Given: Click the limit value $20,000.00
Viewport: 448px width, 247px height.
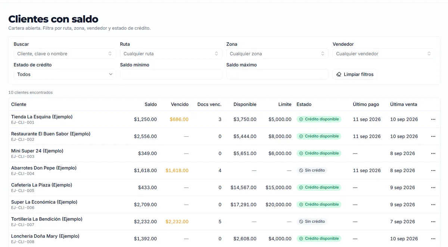Looking at the screenshot, I should pos(279,205).
